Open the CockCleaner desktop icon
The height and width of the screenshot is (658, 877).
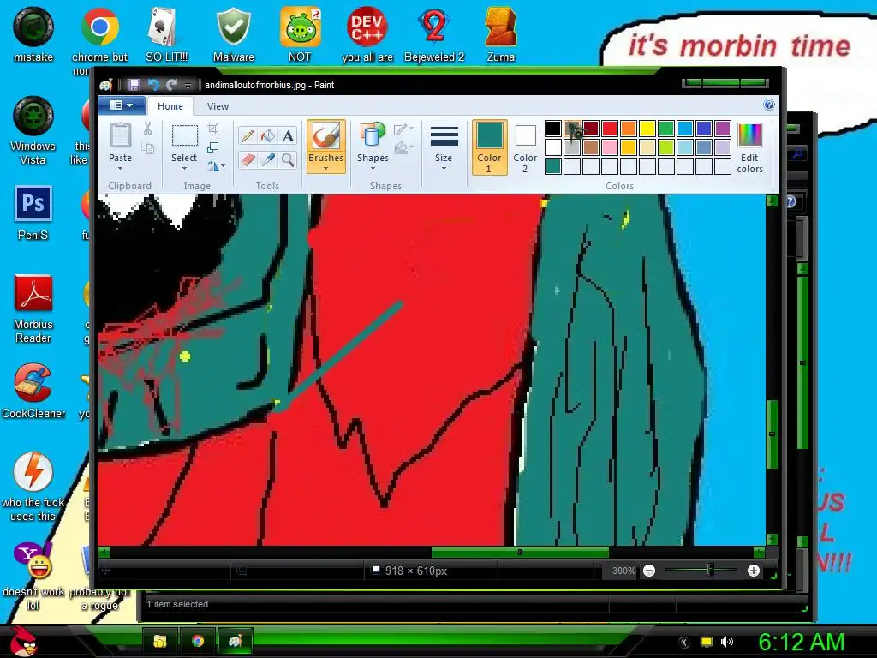pyautogui.click(x=33, y=391)
